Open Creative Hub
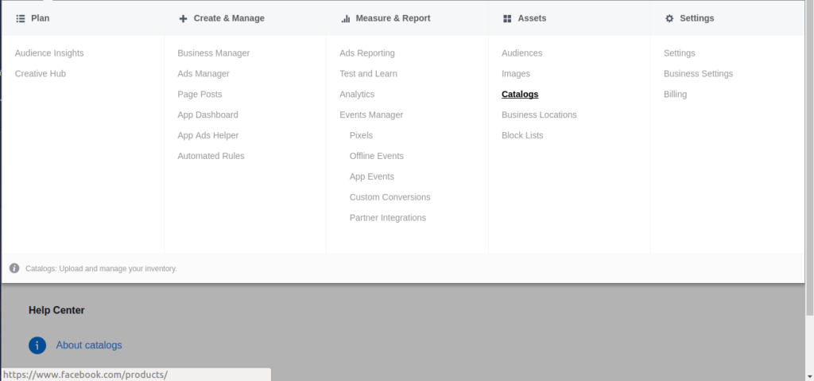This screenshot has width=814, height=381. 41,74
